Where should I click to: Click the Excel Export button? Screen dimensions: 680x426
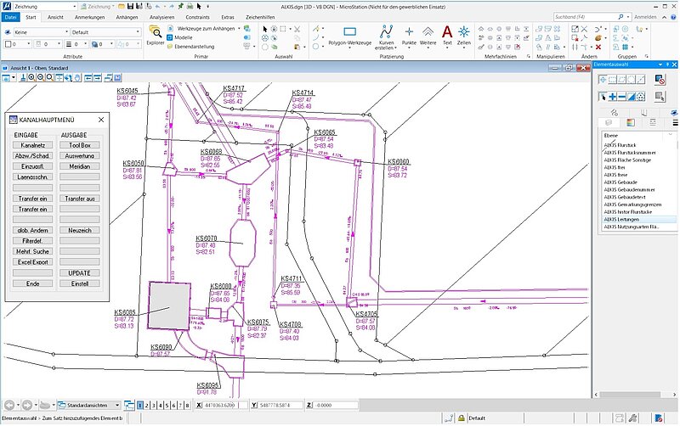(x=31, y=262)
